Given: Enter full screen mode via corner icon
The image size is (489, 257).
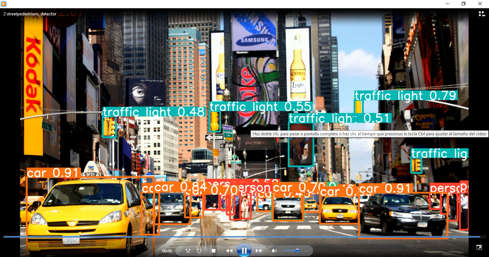Looking at the screenshot, I should [479, 248].
